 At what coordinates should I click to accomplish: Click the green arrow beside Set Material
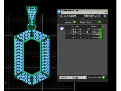pyautogui.click(x=103, y=78)
